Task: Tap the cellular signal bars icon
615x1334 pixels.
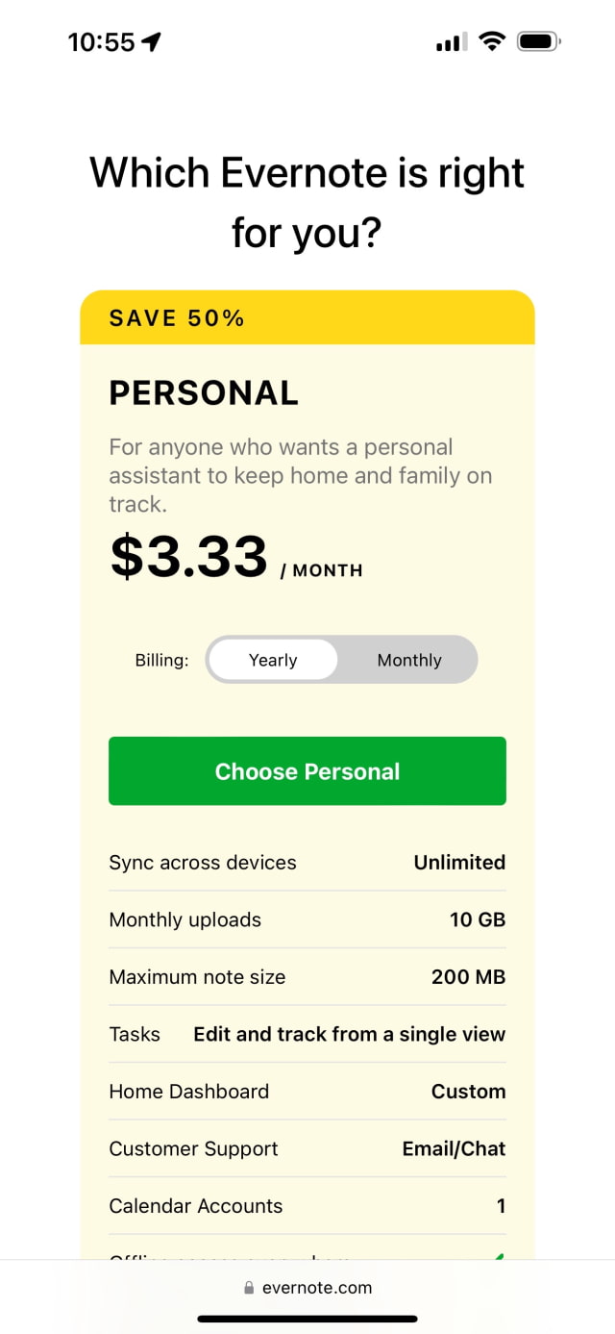Action: tap(451, 42)
